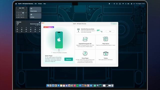Open Safari from the dock

click(x=53, y=85)
